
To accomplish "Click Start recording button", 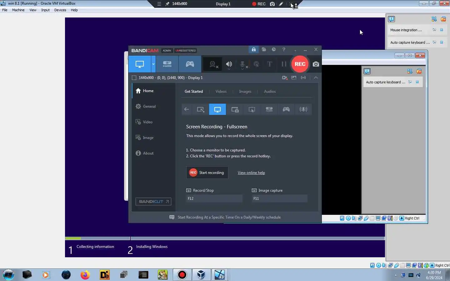I will (207, 173).
